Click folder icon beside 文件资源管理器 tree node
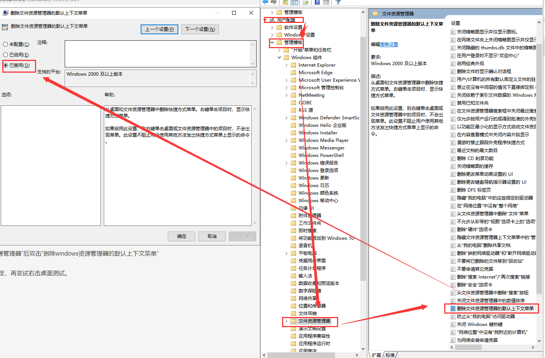This screenshot has width=545, height=358. (293, 321)
